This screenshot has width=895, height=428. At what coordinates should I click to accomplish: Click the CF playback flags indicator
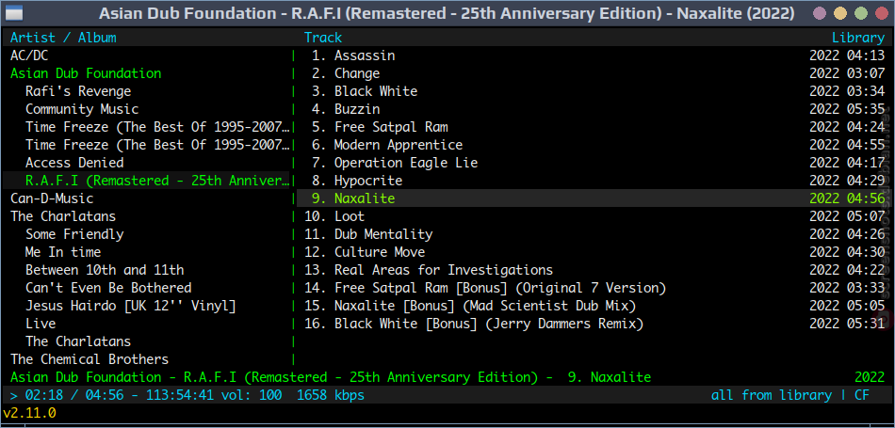(862, 395)
